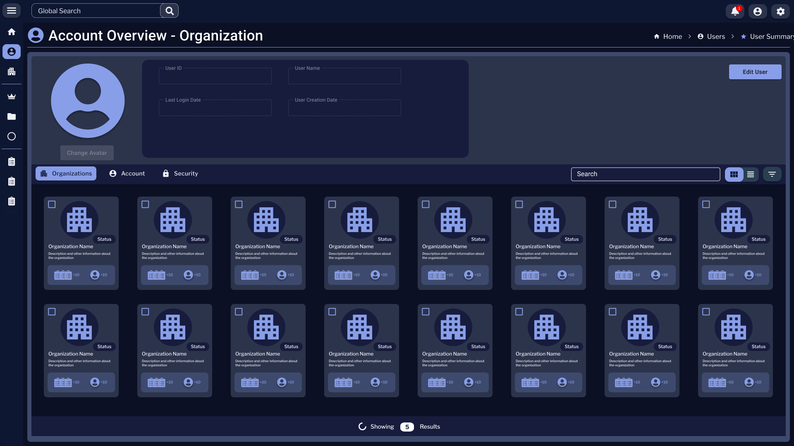
Task: Open the hamburger menu
Action: 12,11
